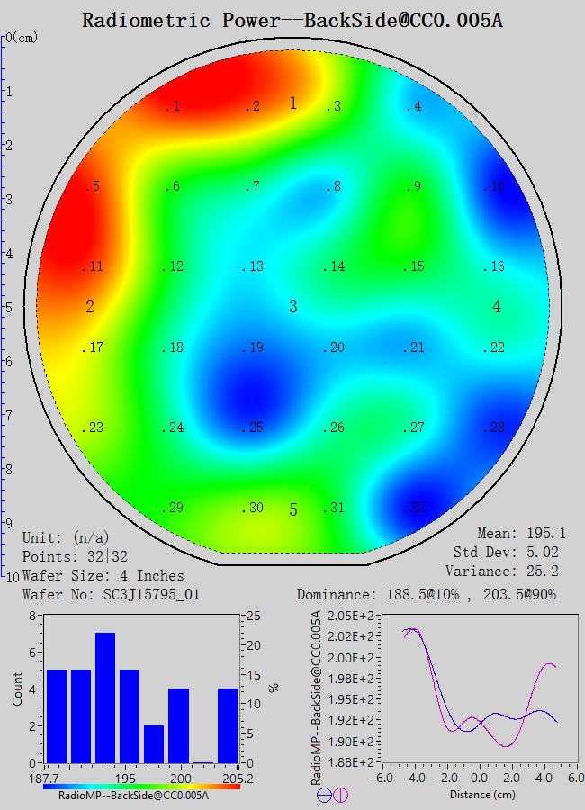Click the blue horizontal cross-section circle icon

pyautogui.click(x=323, y=795)
